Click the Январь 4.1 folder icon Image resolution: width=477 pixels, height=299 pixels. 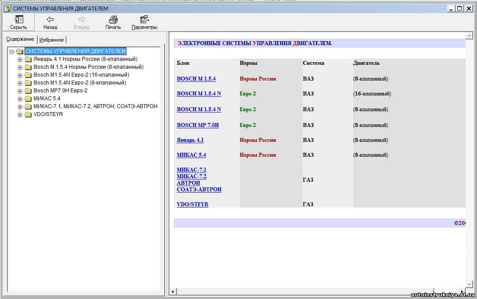coord(28,59)
